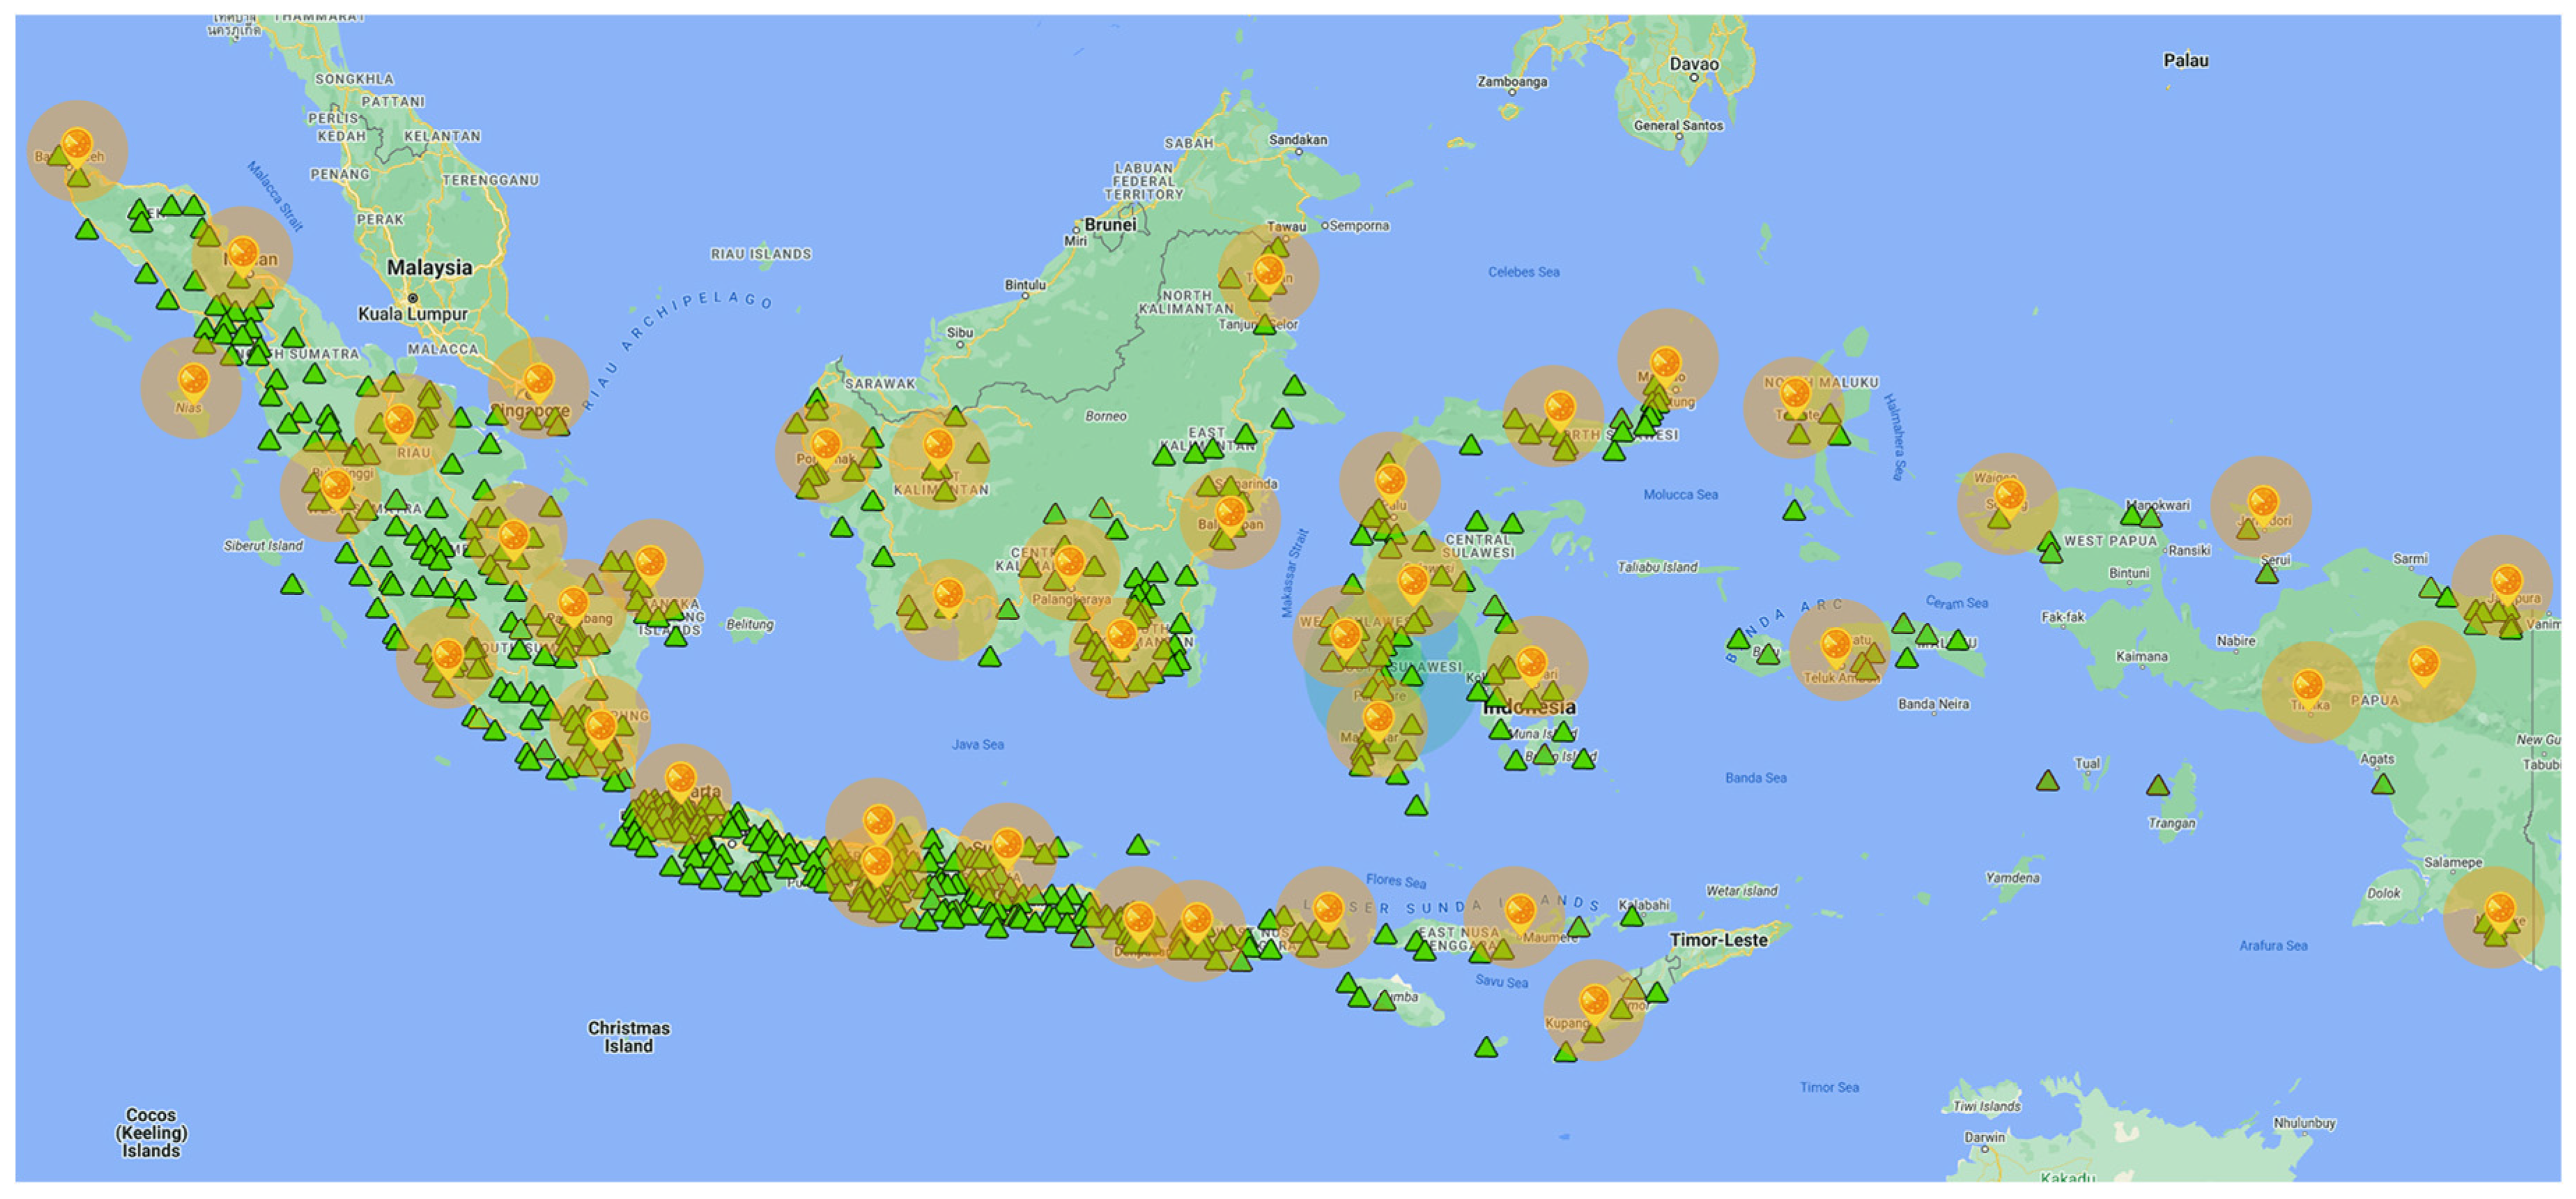The width and height of the screenshot is (2576, 1199).
Task: Click the Davao city label
Action: pyautogui.click(x=1694, y=64)
